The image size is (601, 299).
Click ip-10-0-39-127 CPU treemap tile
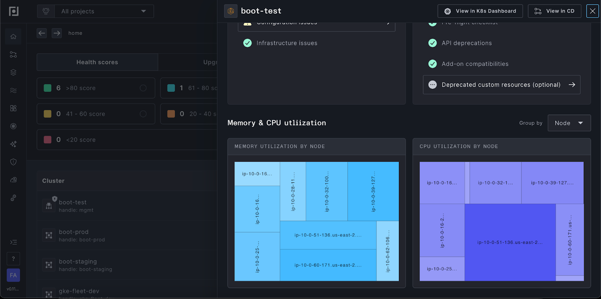[552, 183]
